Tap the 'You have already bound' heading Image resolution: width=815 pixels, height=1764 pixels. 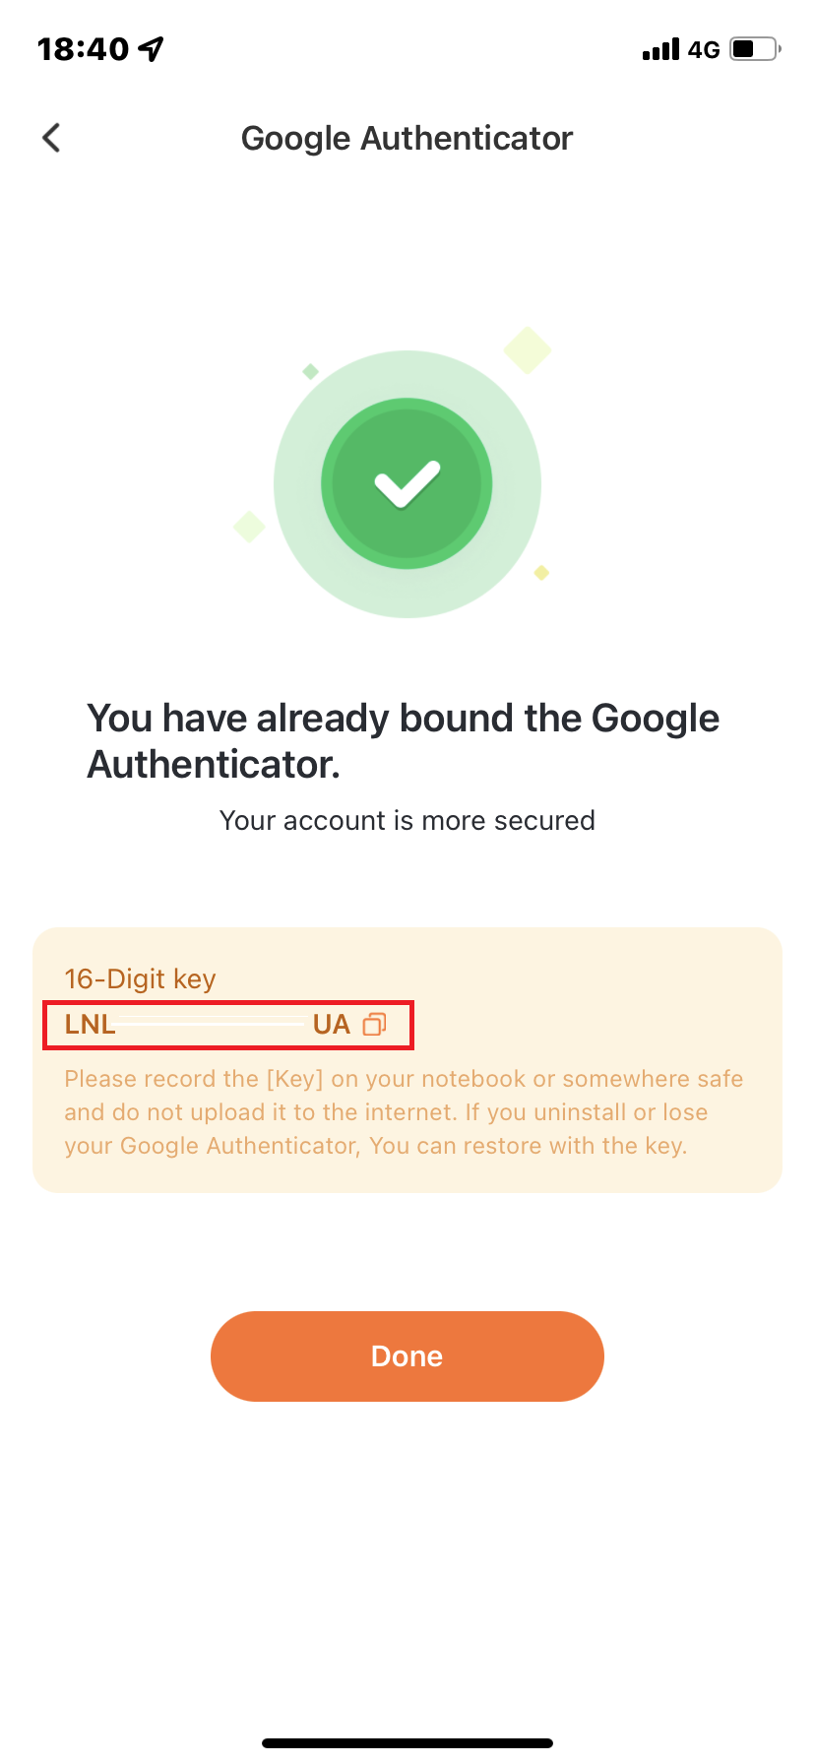point(404,741)
